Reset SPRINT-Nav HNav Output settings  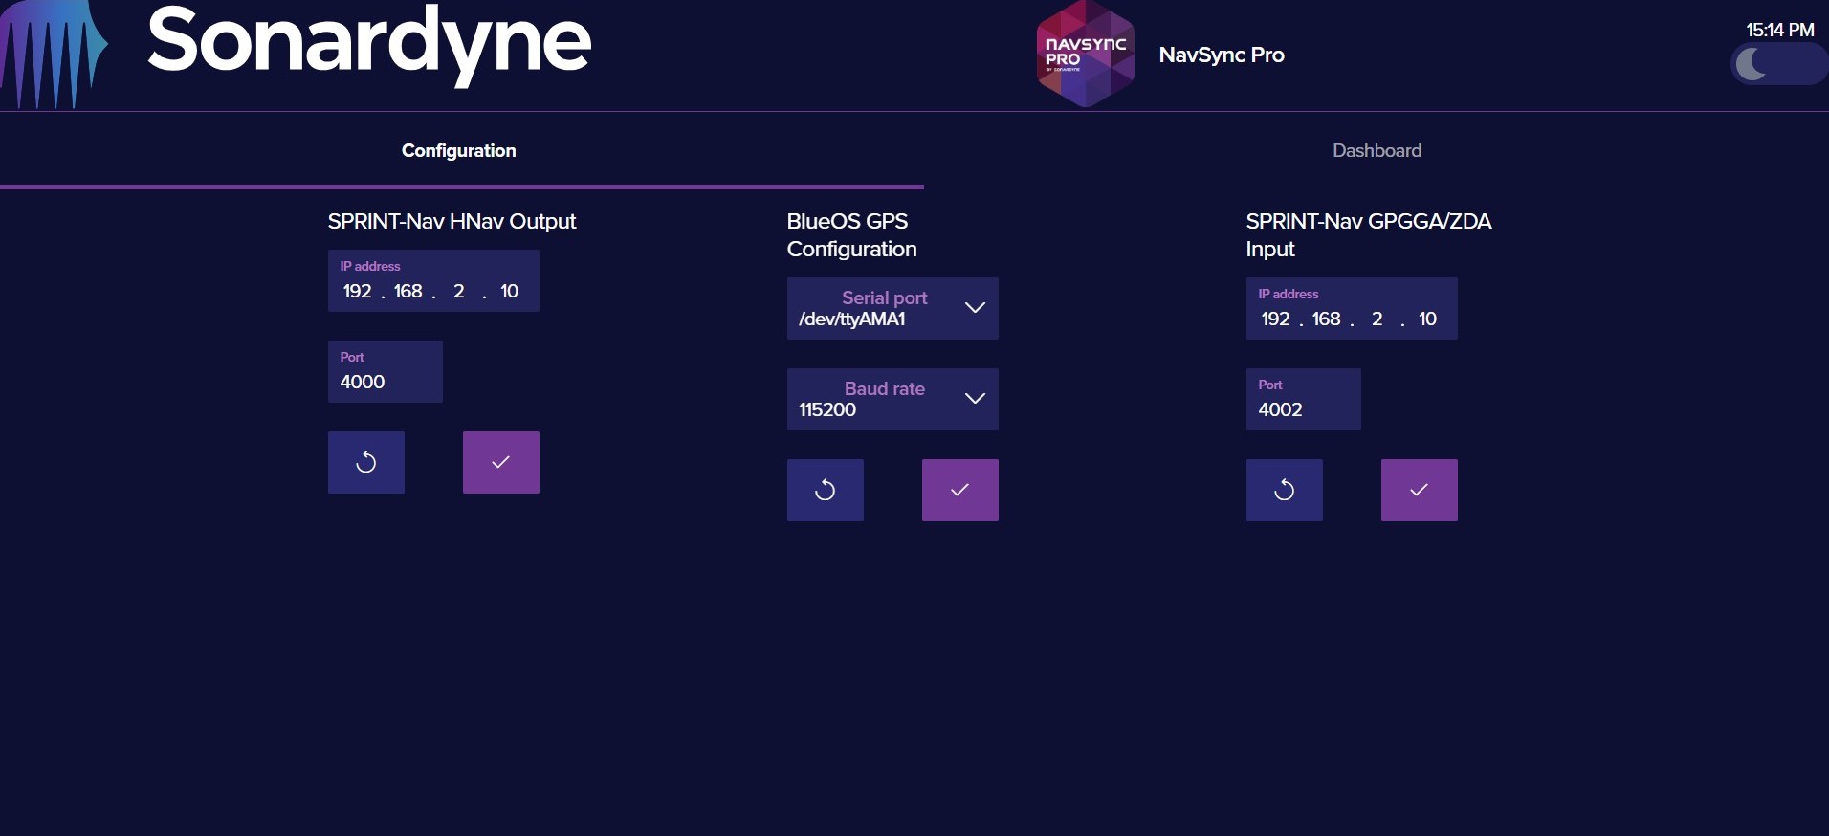click(x=365, y=463)
